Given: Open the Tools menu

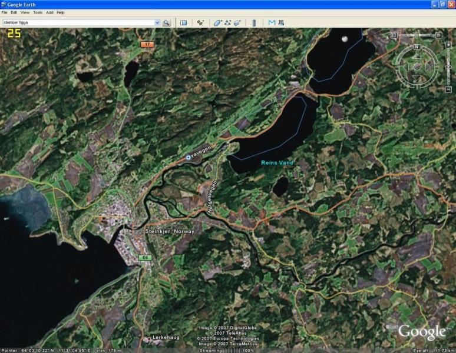Looking at the screenshot, I should pyautogui.click(x=38, y=12).
